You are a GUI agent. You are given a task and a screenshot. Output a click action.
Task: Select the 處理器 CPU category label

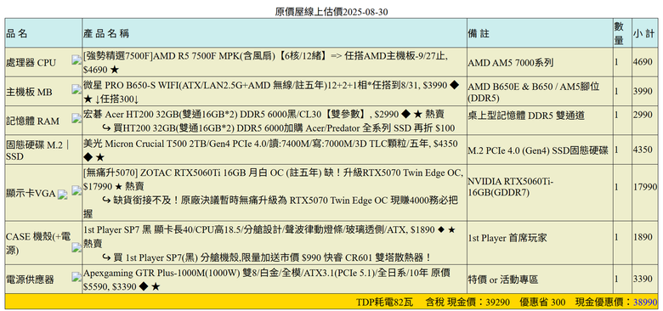coord(31,63)
